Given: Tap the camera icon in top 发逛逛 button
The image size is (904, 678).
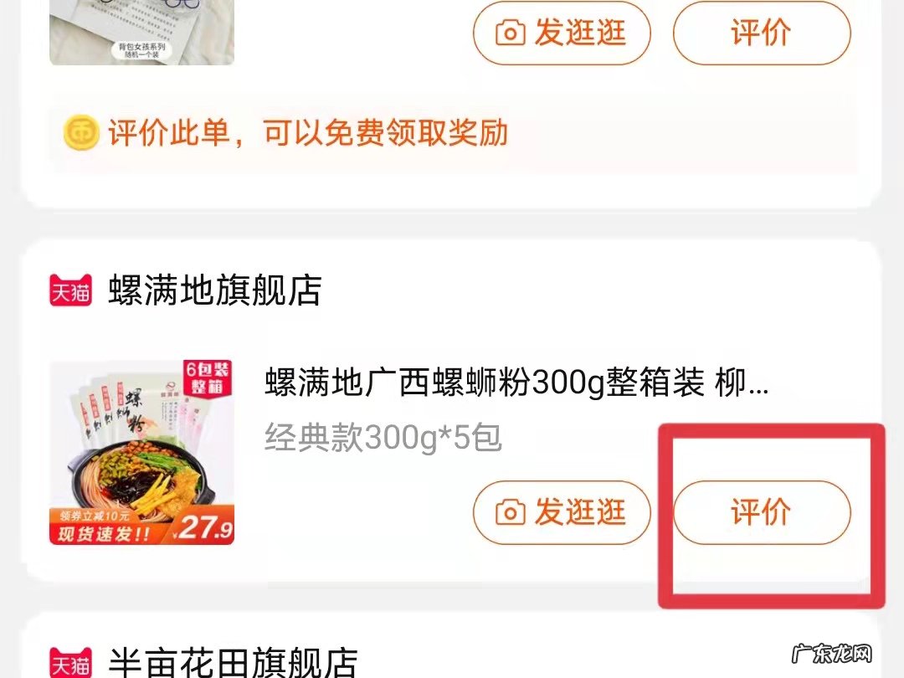Looking at the screenshot, I should pos(511,33).
